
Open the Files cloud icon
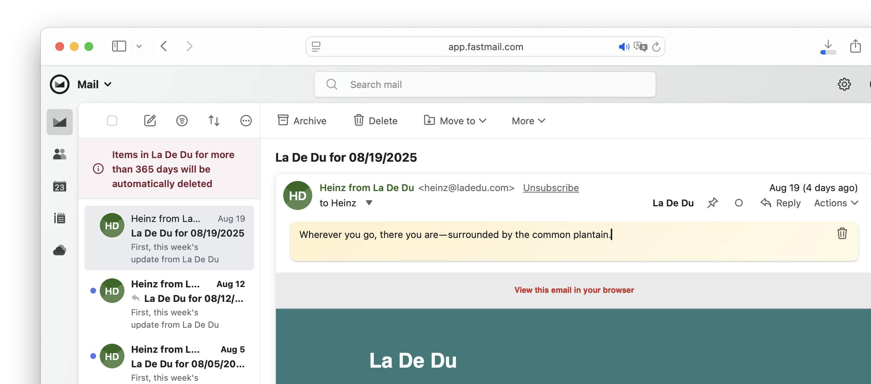(60, 250)
